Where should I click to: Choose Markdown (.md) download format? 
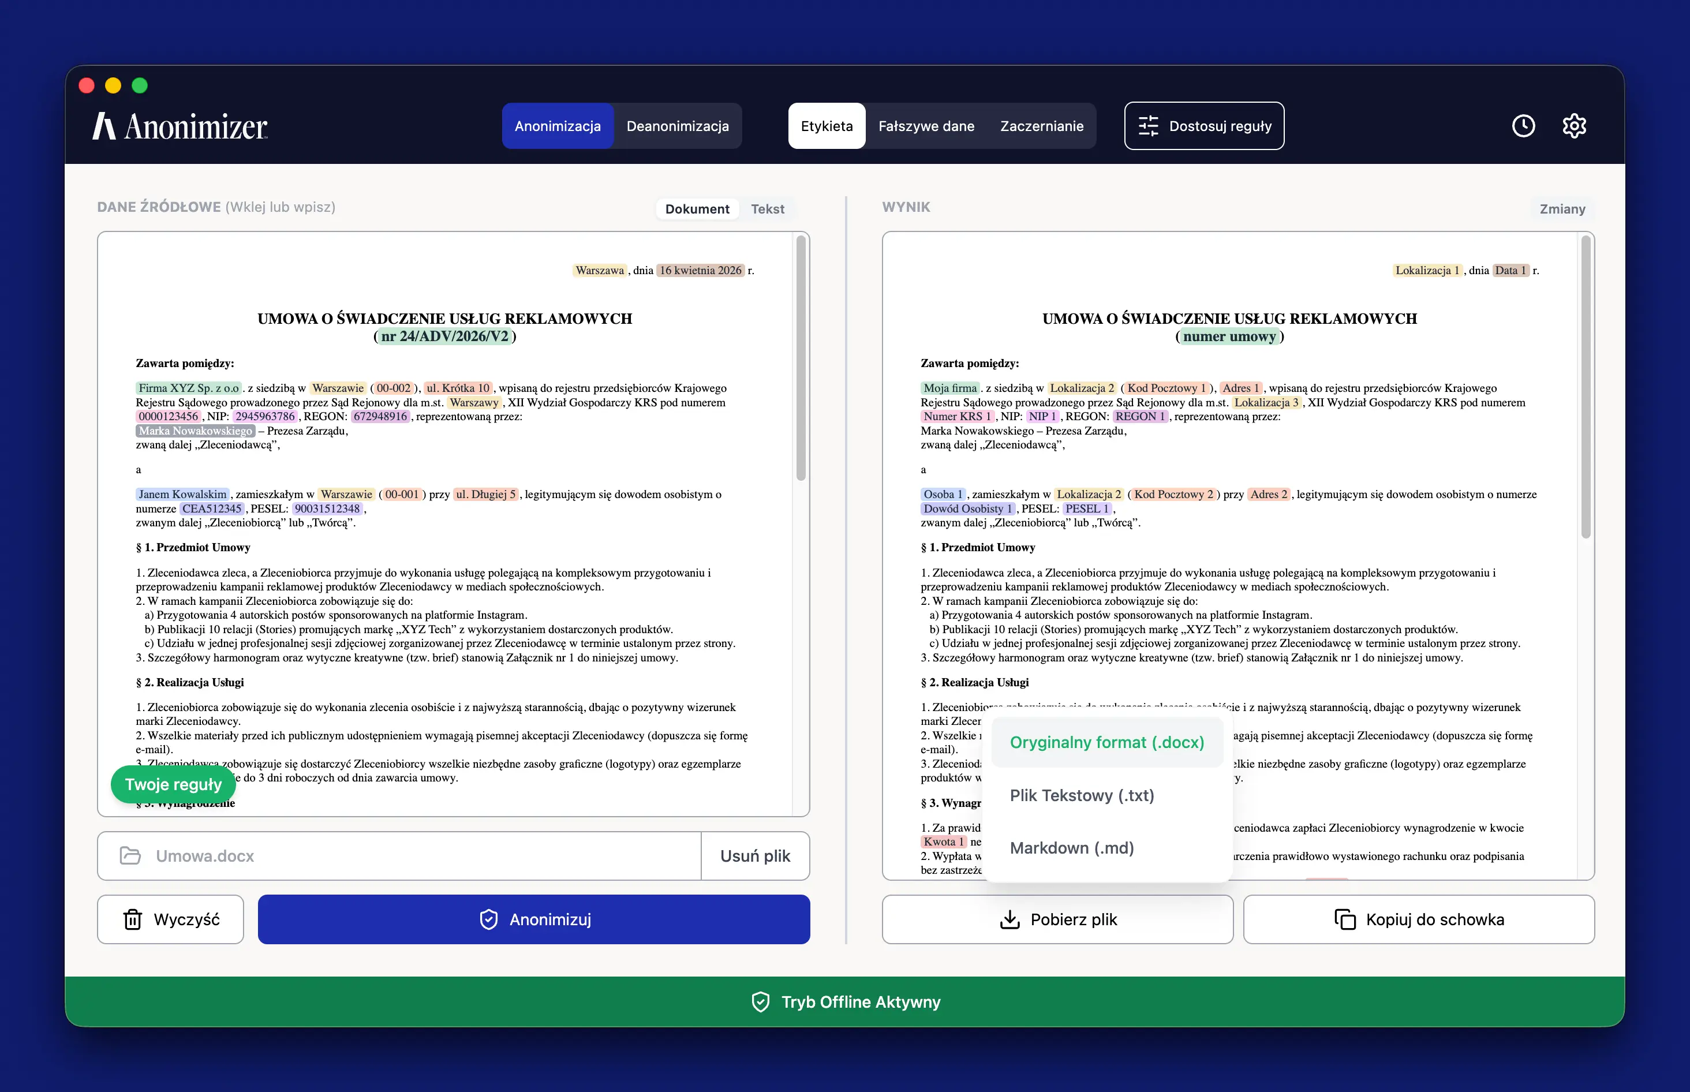pyautogui.click(x=1106, y=848)
